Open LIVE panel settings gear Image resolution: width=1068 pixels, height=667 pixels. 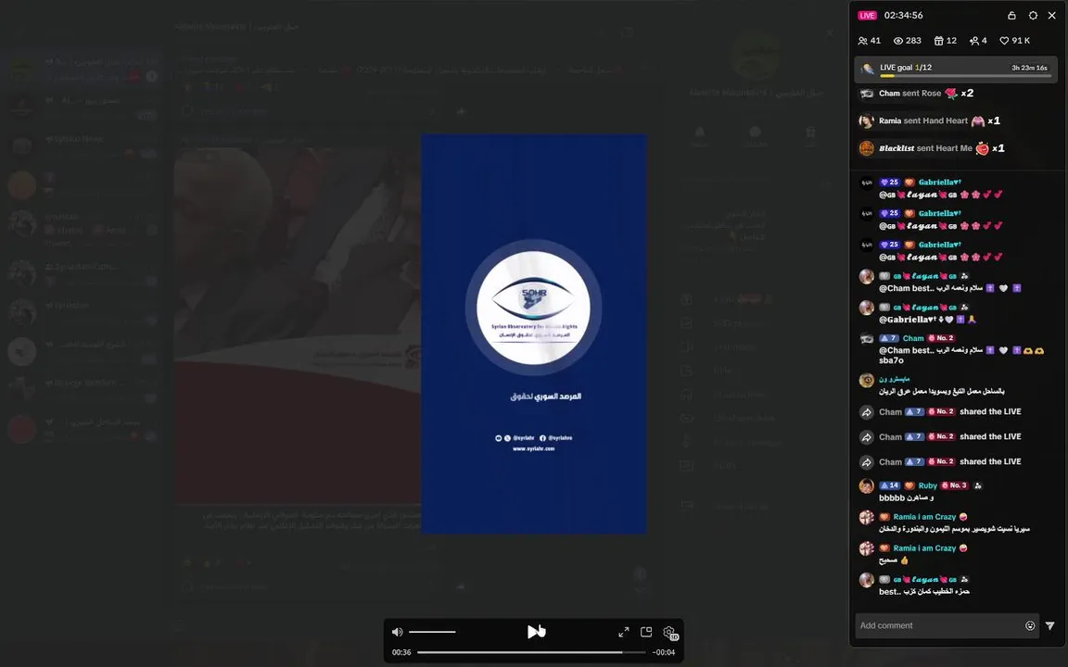click(1033, 16)
